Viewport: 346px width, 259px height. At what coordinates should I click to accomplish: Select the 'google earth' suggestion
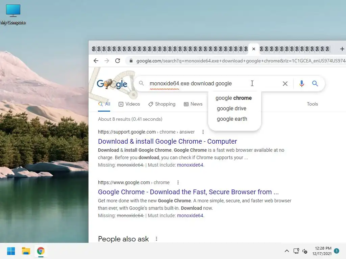[232, 119]
